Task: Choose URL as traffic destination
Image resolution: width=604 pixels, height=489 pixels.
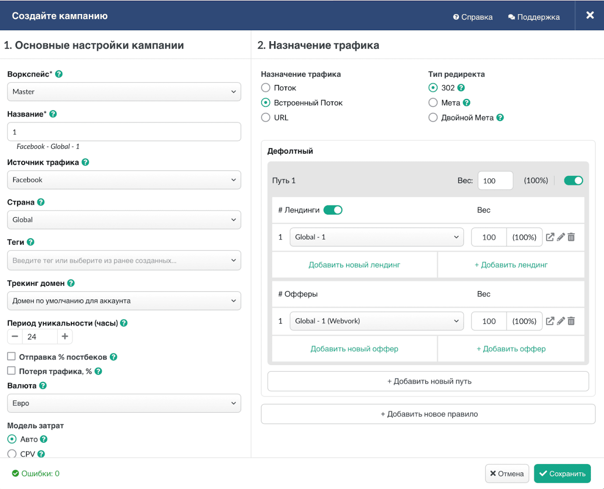Action: [x=266, y=117]
